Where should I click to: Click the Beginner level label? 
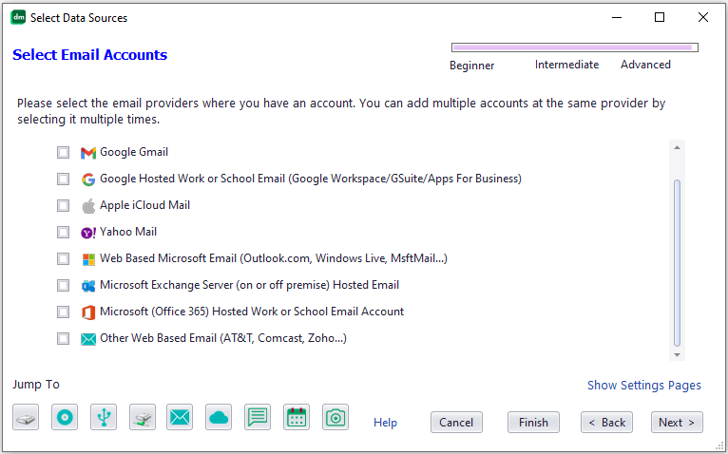point(471,66)
